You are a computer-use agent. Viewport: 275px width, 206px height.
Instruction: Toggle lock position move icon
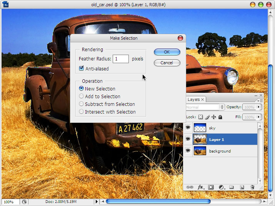tap(213, 117)
